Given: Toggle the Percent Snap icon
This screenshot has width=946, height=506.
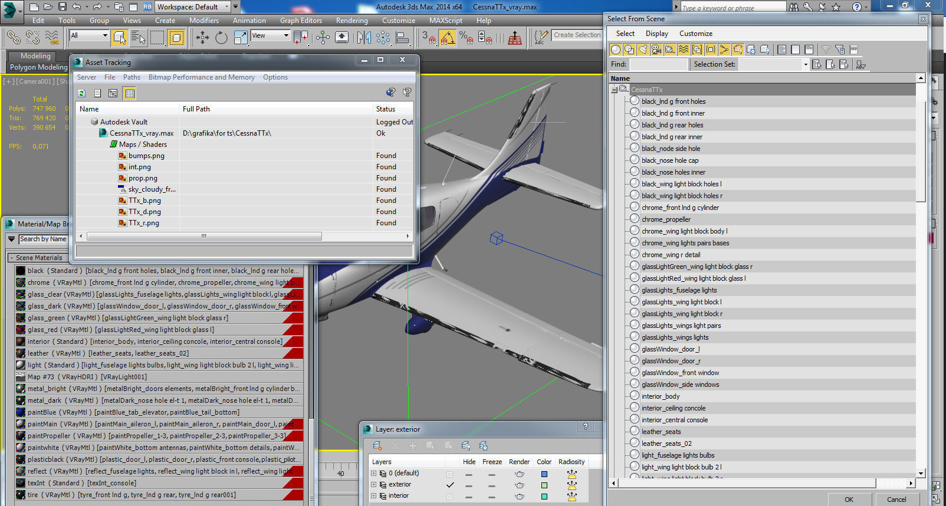Looking at the screenshot, I should [466, 38].
